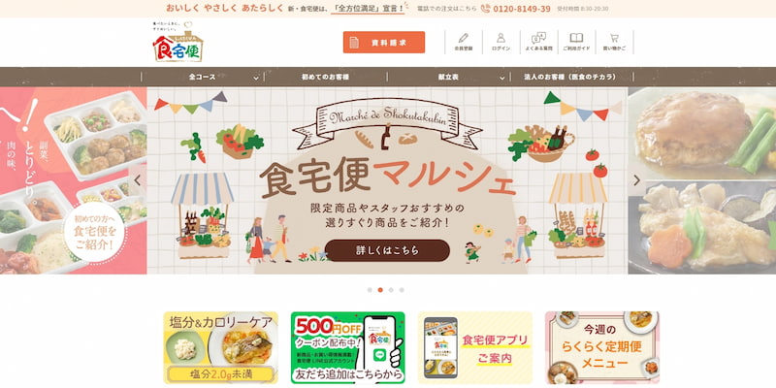Open 法人のお客様（医食のチカラ） menu item
The image size is (776, 388).
pos(570,78)
